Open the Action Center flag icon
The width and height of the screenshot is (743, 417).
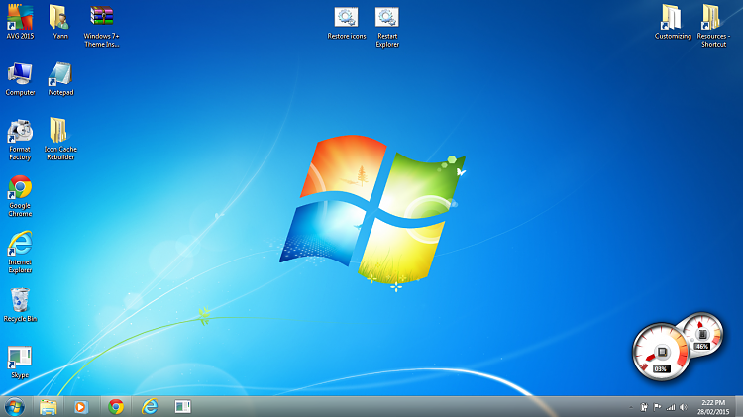[657, 407]
